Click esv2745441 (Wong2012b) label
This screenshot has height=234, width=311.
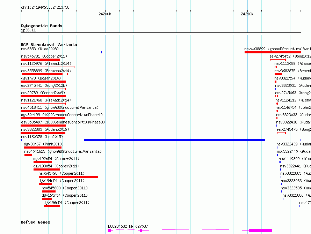[x=44, y=85]
